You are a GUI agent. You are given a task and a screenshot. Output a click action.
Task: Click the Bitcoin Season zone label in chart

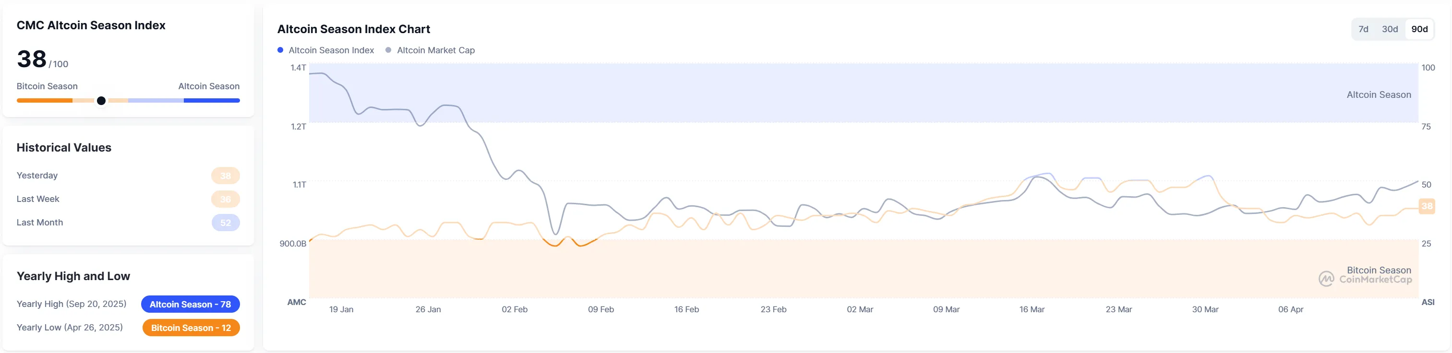1379,270
